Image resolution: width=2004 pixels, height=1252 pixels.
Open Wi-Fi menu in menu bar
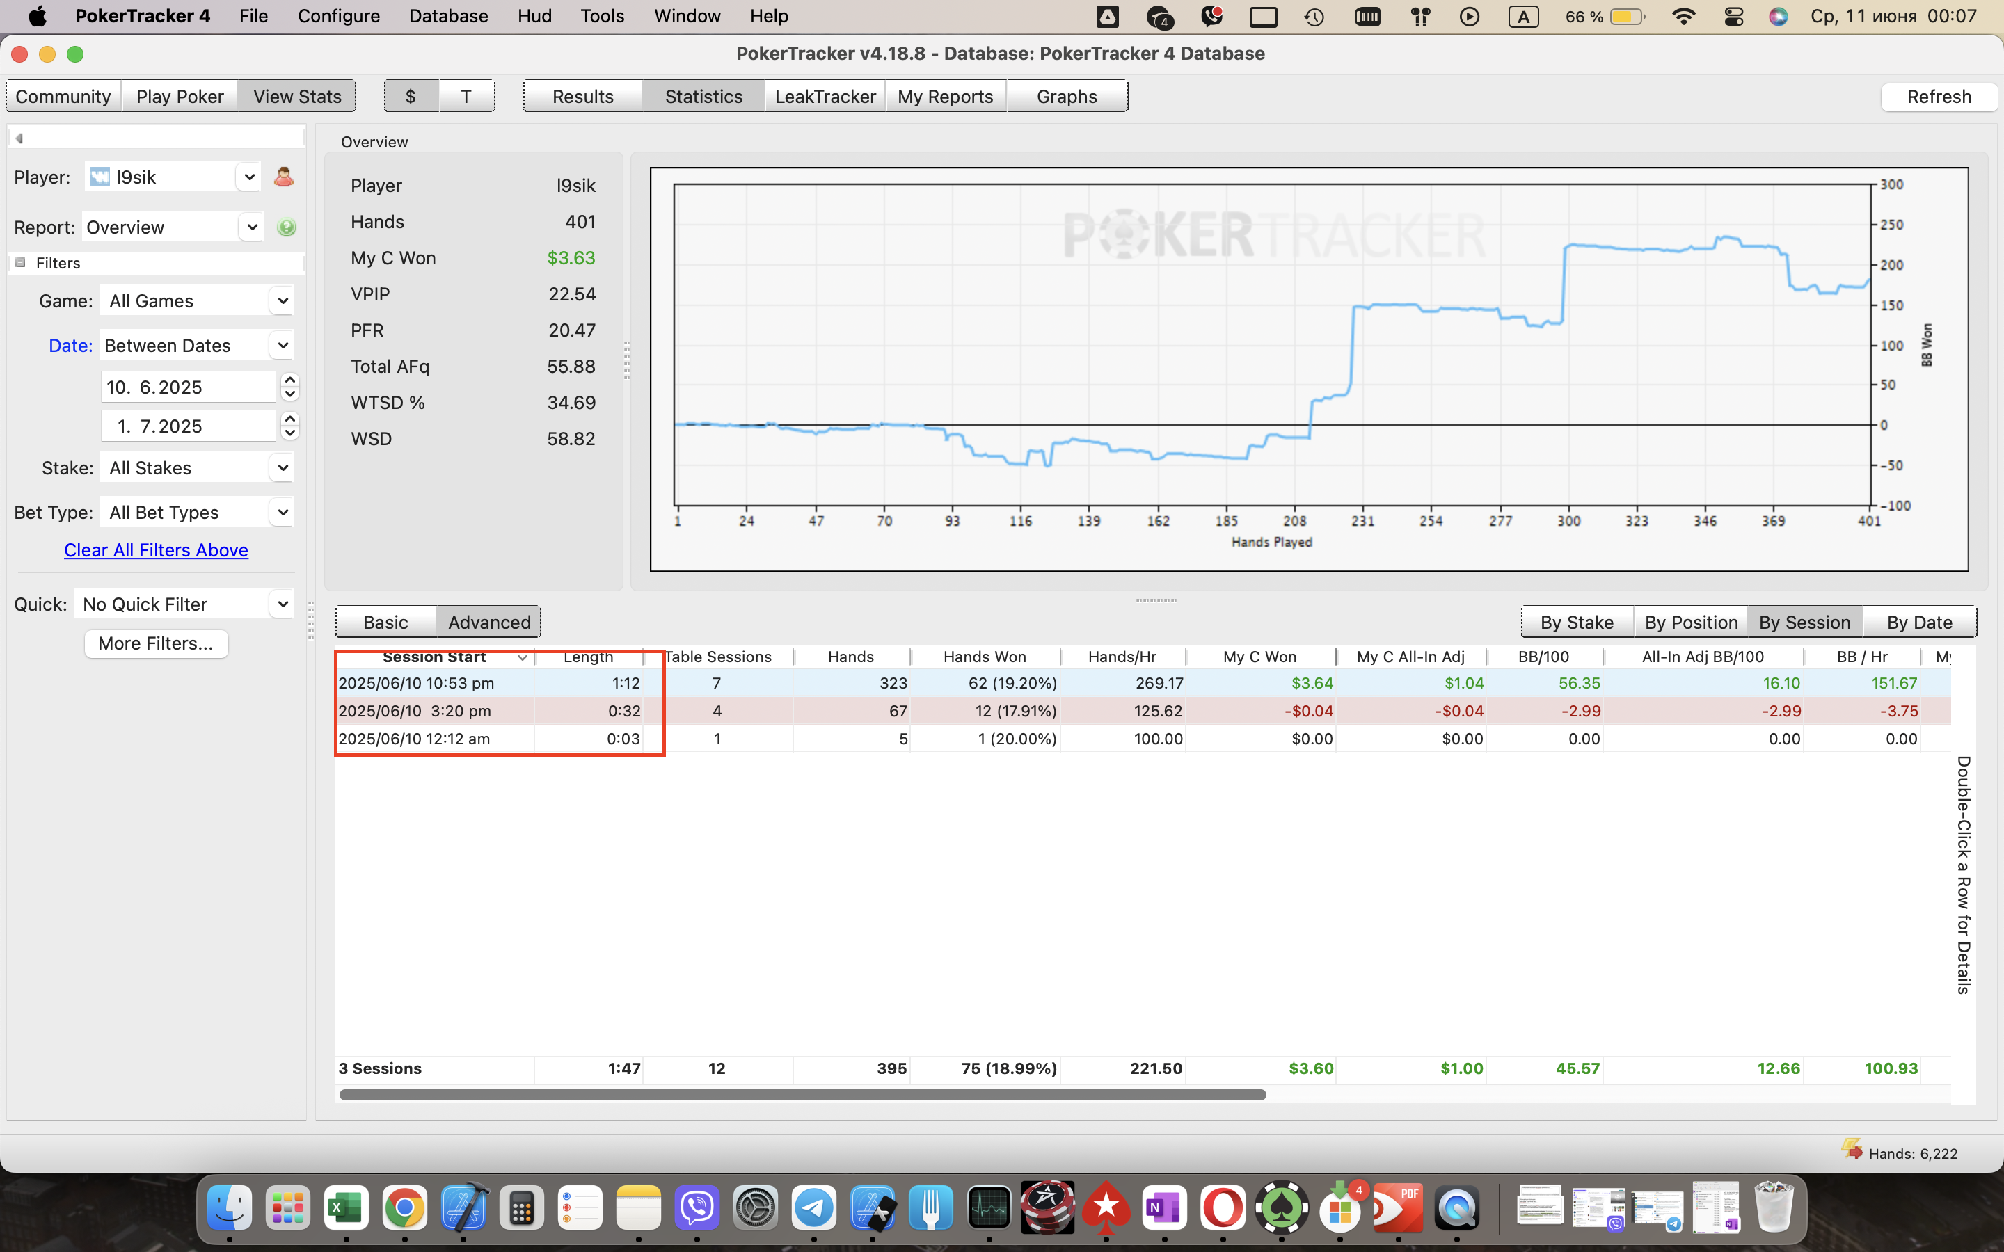(1683, 16)
